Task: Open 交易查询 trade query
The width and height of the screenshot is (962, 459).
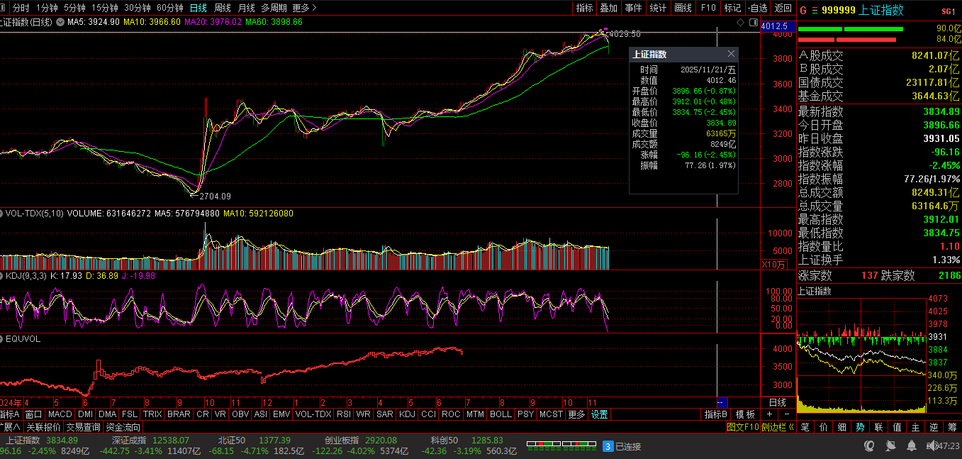Action: click(x=84, y=427)
